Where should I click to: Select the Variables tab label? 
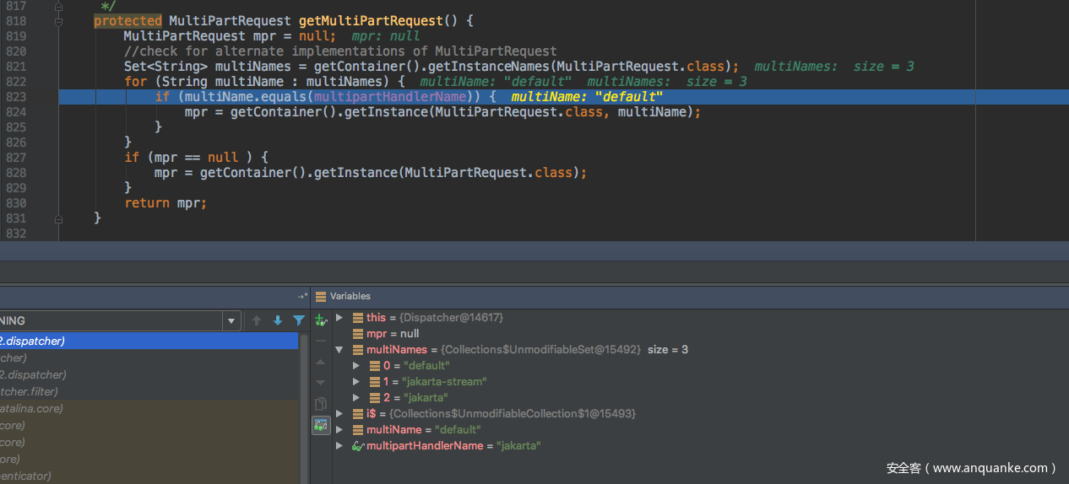pyautogui.click(x=350, y=296)
